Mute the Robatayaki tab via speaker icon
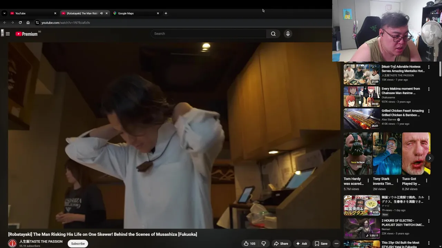Screen dimensions: 442x248 pos(101,13)
